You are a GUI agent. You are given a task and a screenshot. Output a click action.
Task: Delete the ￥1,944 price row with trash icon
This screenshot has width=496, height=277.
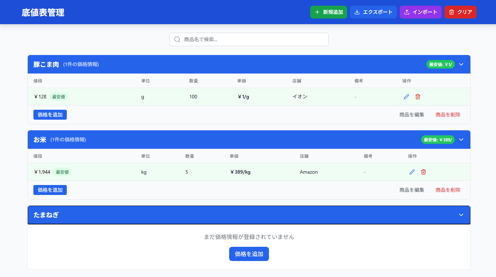pos(424,172)
